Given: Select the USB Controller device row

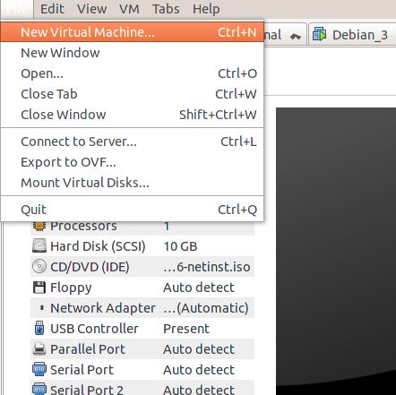Looking at the screenshot, I should pos(142,329).
